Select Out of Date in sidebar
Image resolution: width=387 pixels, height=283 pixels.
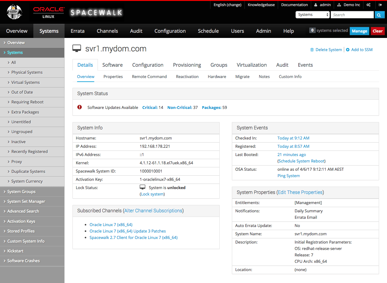click(x=32, y=92)
